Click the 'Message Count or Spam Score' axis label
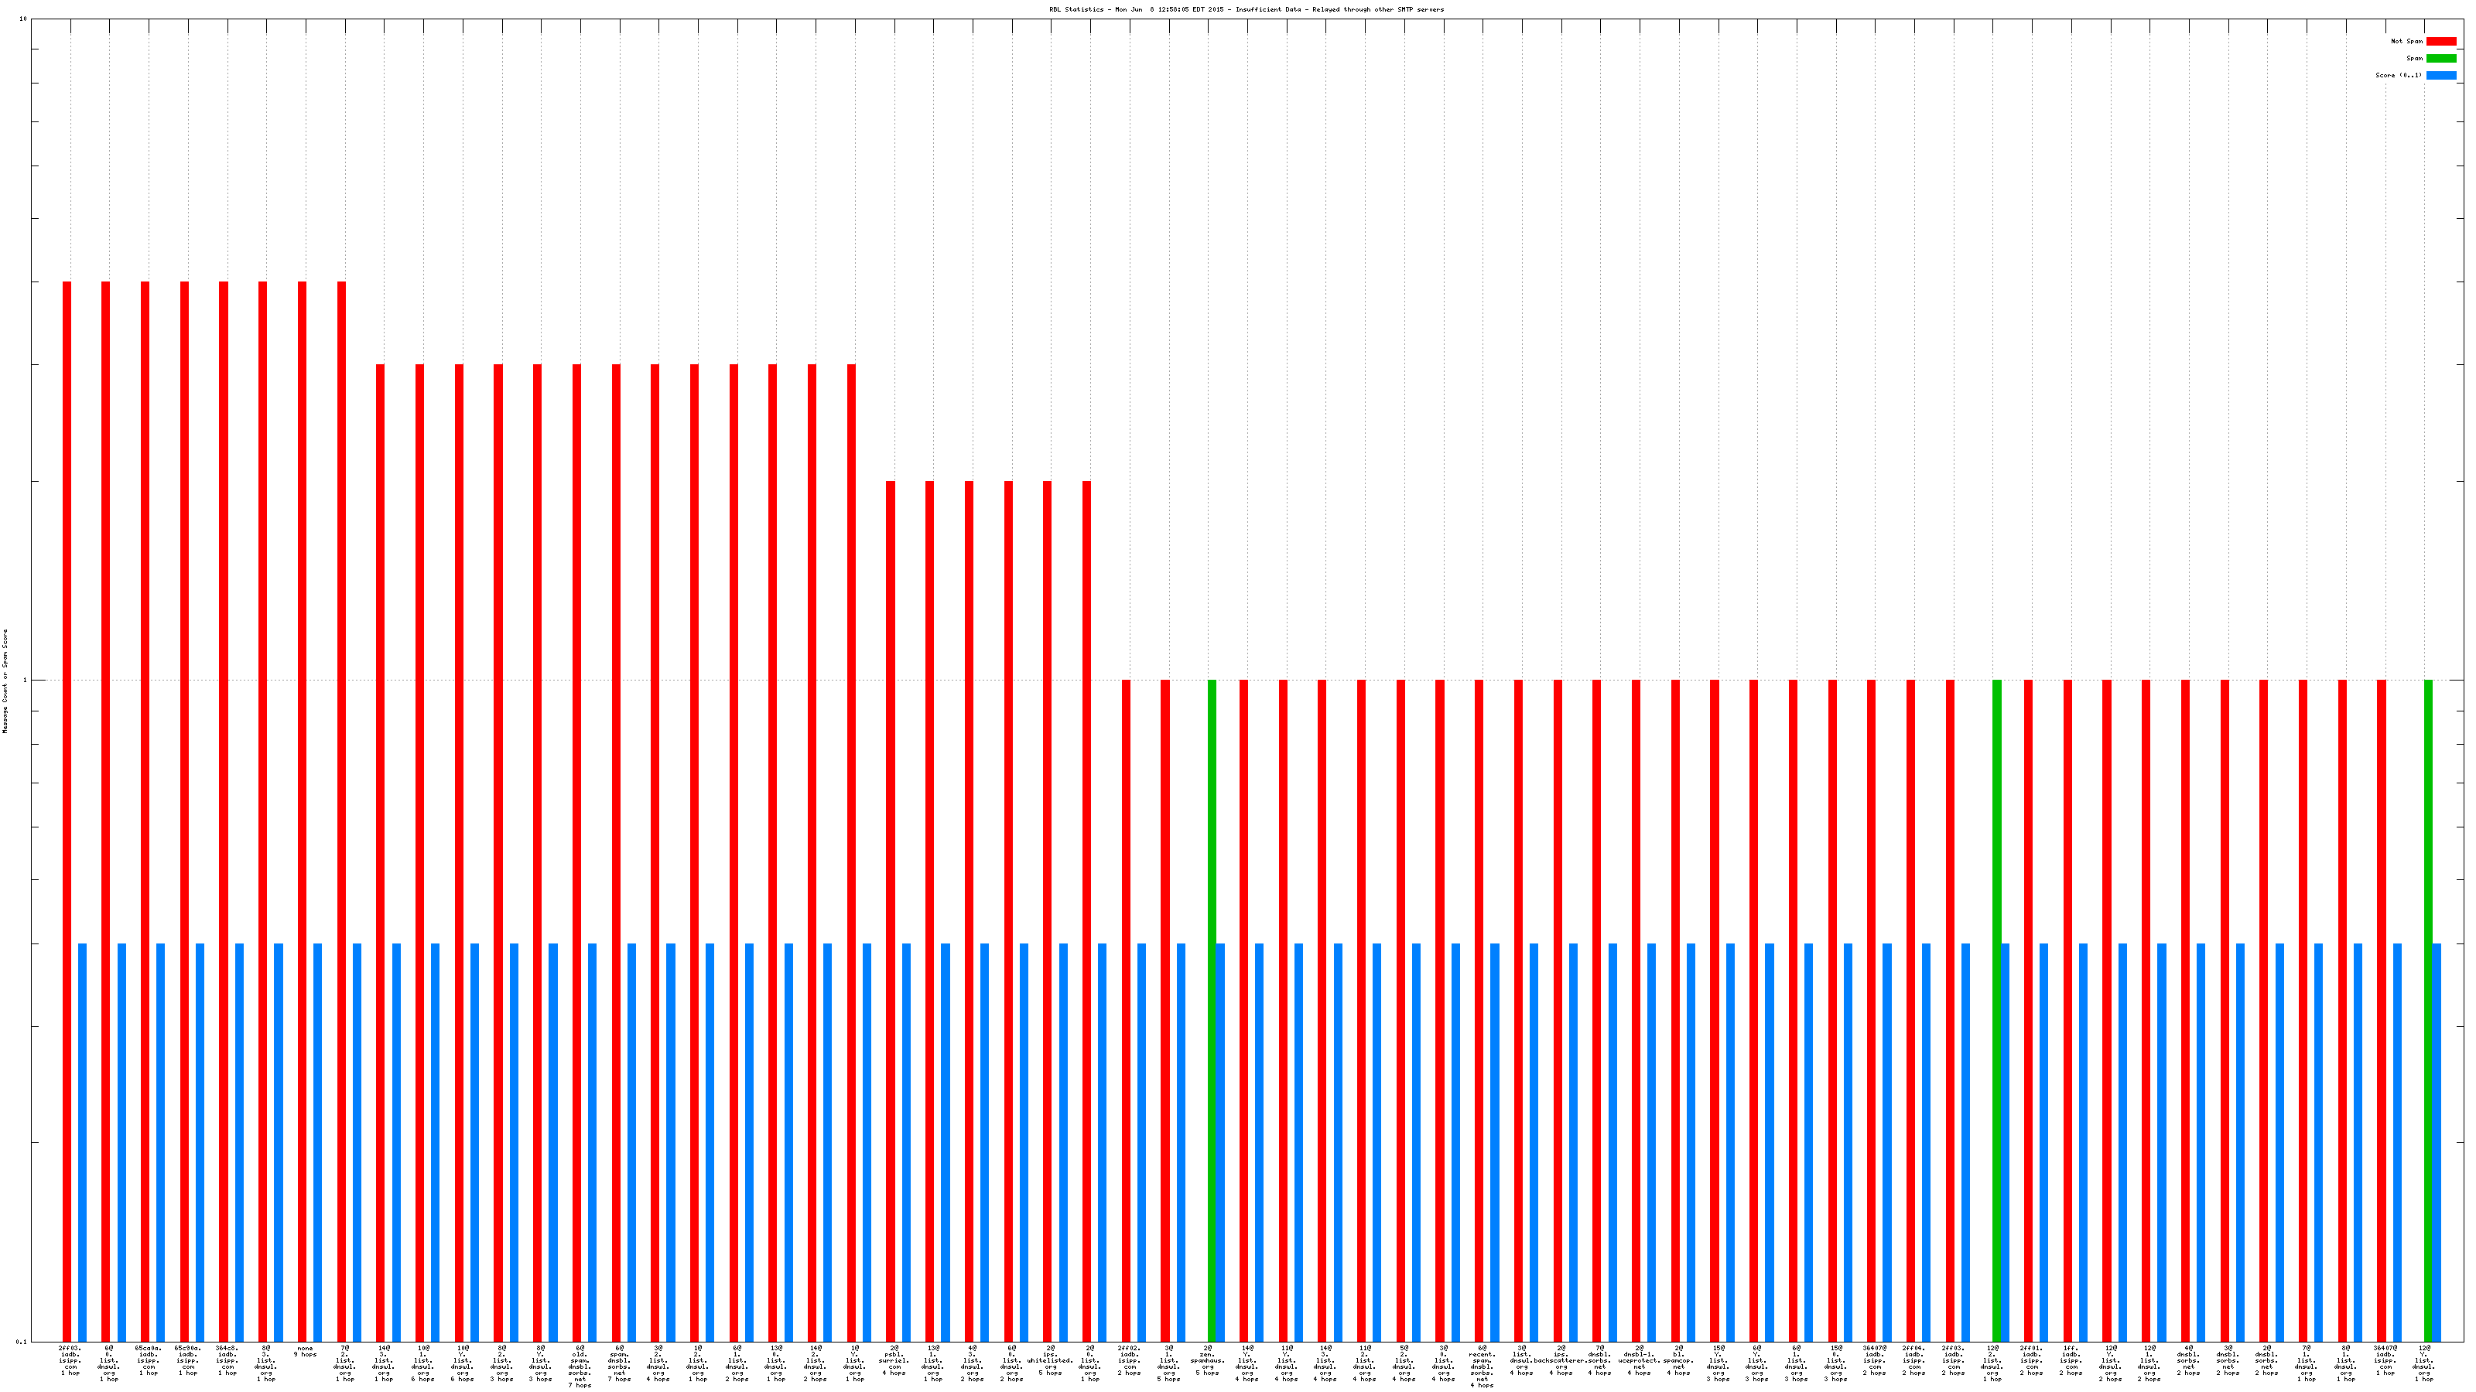The width and height of the screenshot is (2476, 1392). 5,681
